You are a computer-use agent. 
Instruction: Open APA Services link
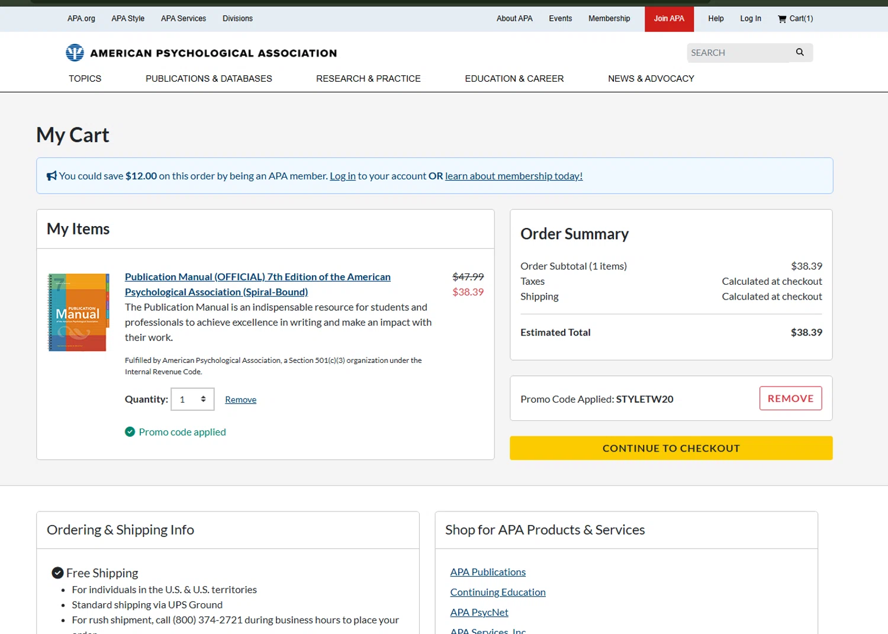click(184, 18)
